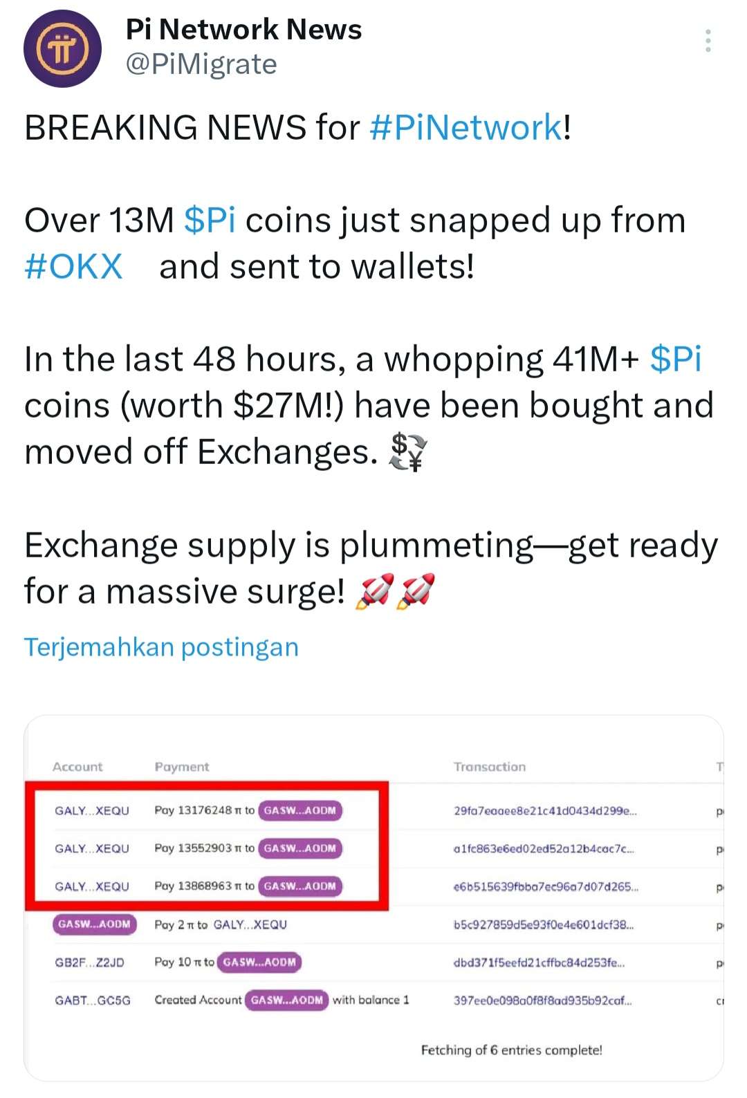Click the purple GASW...AODM account badge in fourth row

tap(95, 924)
